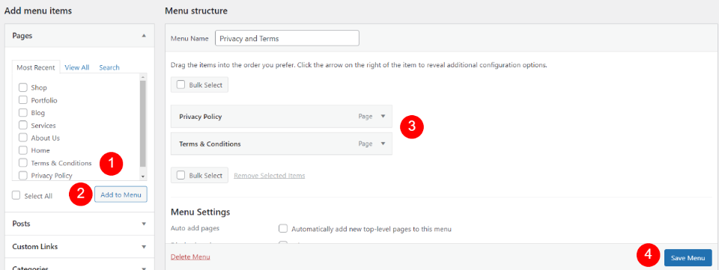Check the Shop page checkbox
Screen dimensions: 719x270
point(23,88)
